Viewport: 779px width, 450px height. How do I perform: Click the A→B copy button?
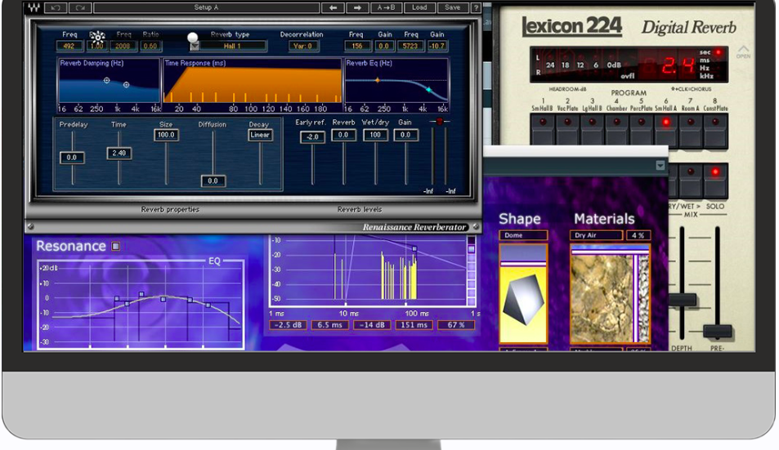387,7
